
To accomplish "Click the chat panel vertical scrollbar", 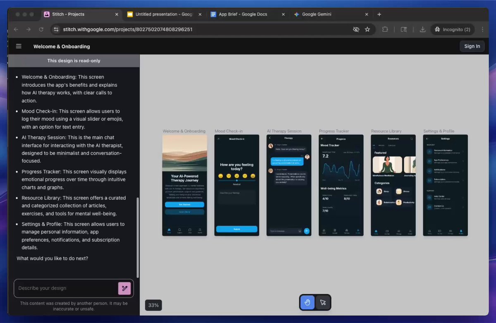I will point(138,237).
